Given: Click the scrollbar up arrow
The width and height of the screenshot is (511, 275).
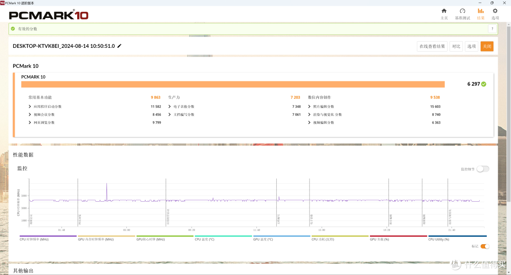Looking at the screenshot, I should tap(509, 24).
